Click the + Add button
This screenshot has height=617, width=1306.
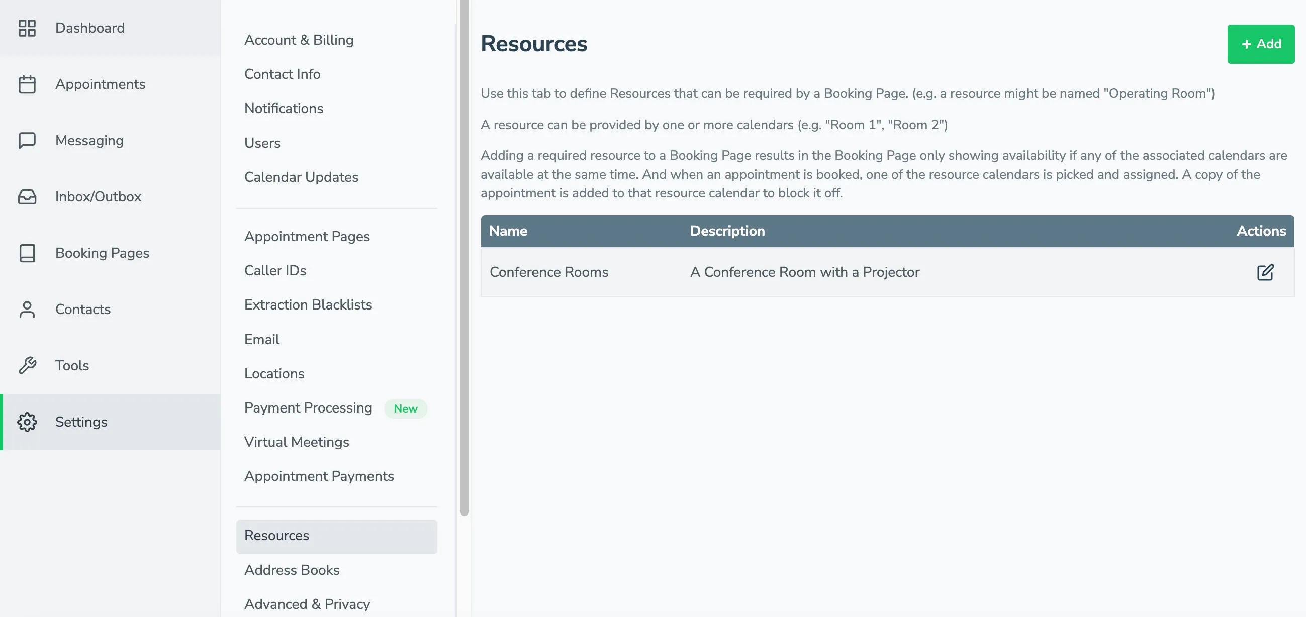(1260, 44)
